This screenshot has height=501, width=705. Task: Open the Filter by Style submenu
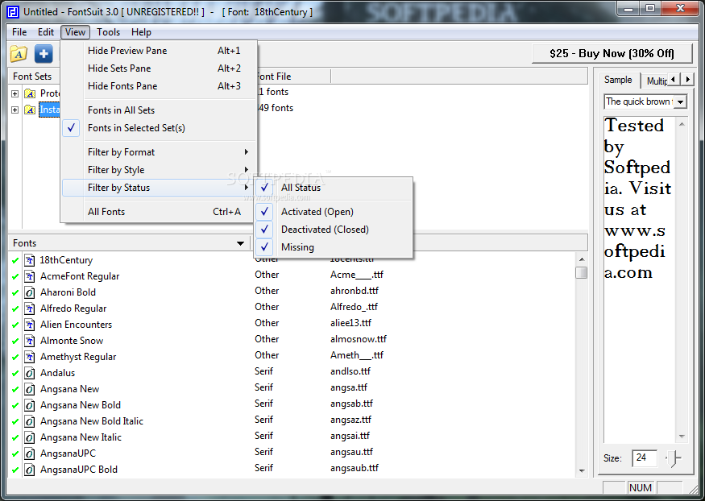click(160, 170)
